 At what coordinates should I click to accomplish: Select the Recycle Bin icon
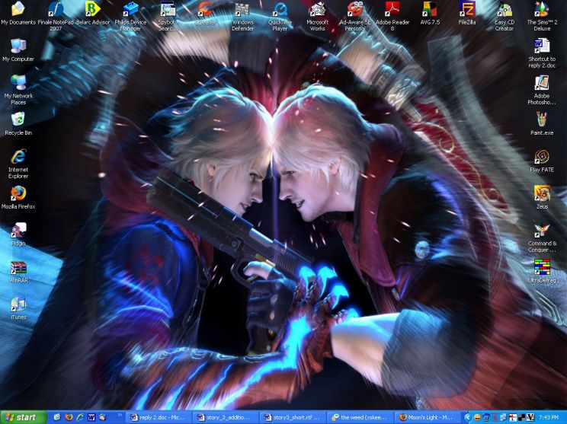18,123
